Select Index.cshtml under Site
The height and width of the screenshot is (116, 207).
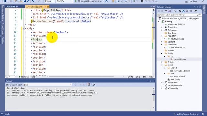[179, 76]
